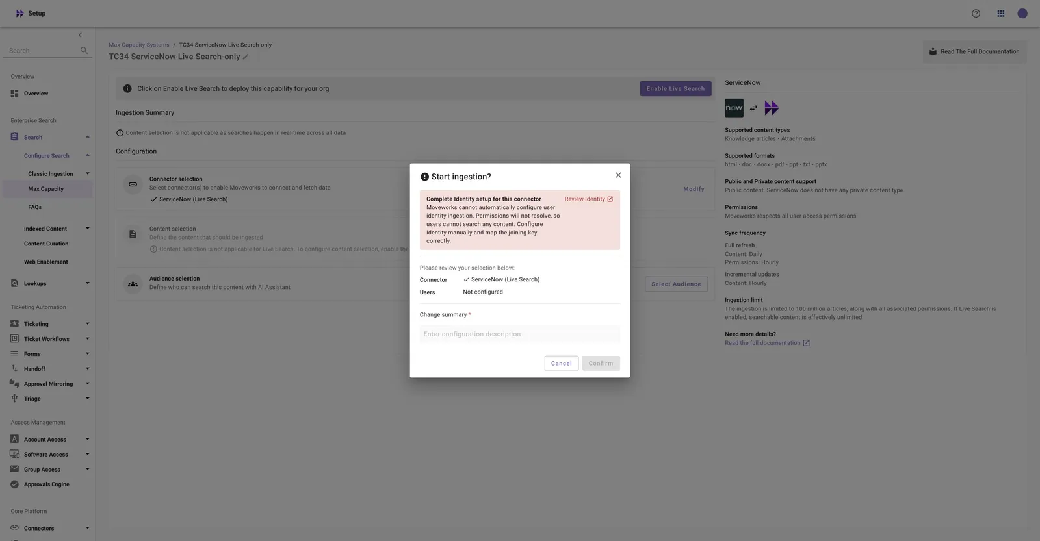Click the Content selection document icon
Image resolution: width=1040 pixels, height=541 pixels.
click(133, 234)
